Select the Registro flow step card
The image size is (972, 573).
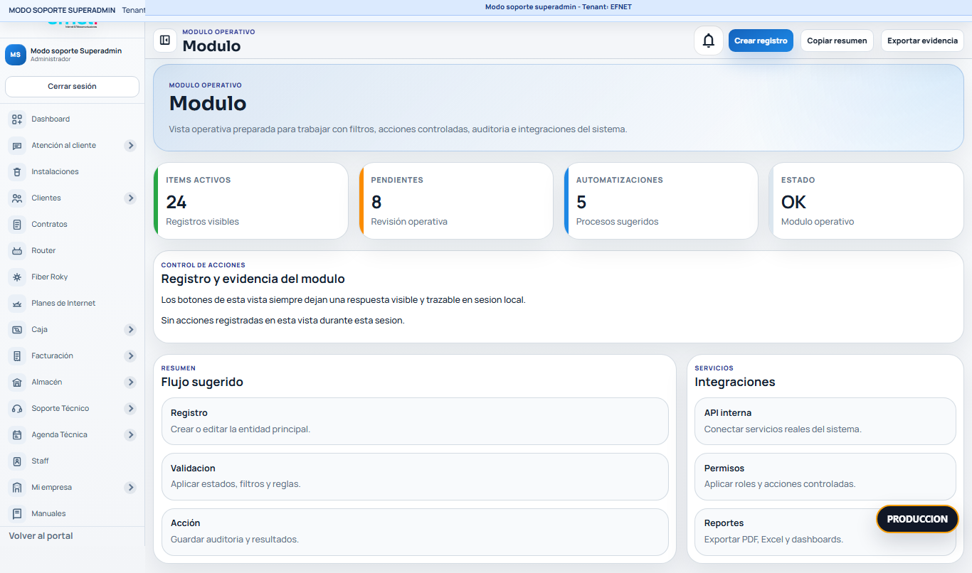(x=415, y=422)
